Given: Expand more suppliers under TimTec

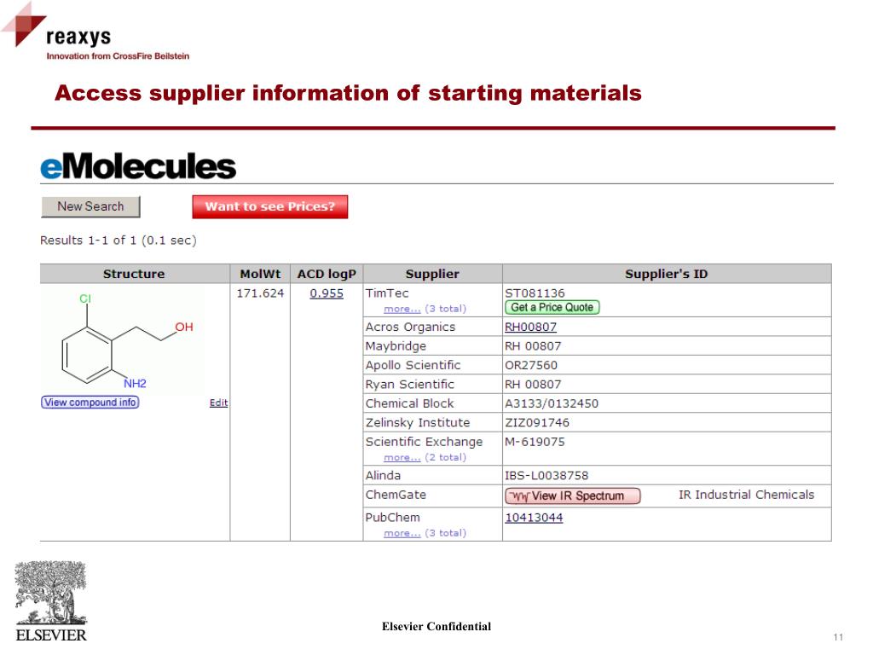Looking at the screenshot, I should coord(402,309).
